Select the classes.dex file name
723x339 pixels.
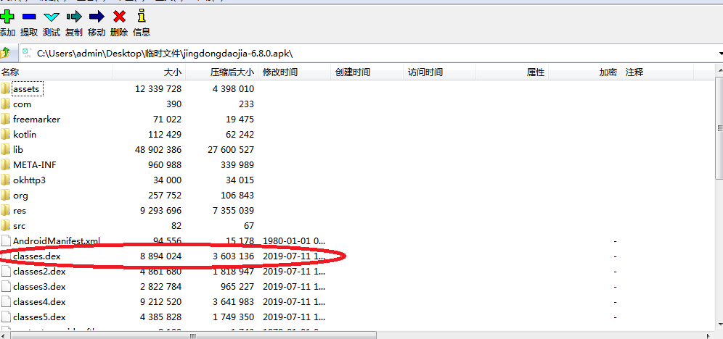(37, 256)
